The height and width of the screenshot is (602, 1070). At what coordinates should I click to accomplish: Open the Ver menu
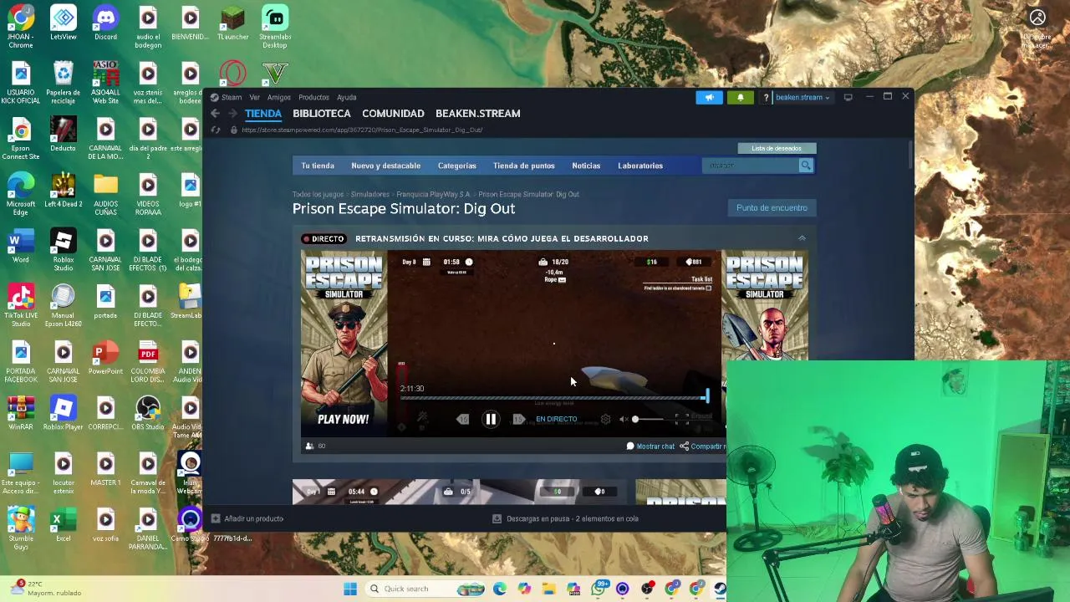click(x=254, y=97)
